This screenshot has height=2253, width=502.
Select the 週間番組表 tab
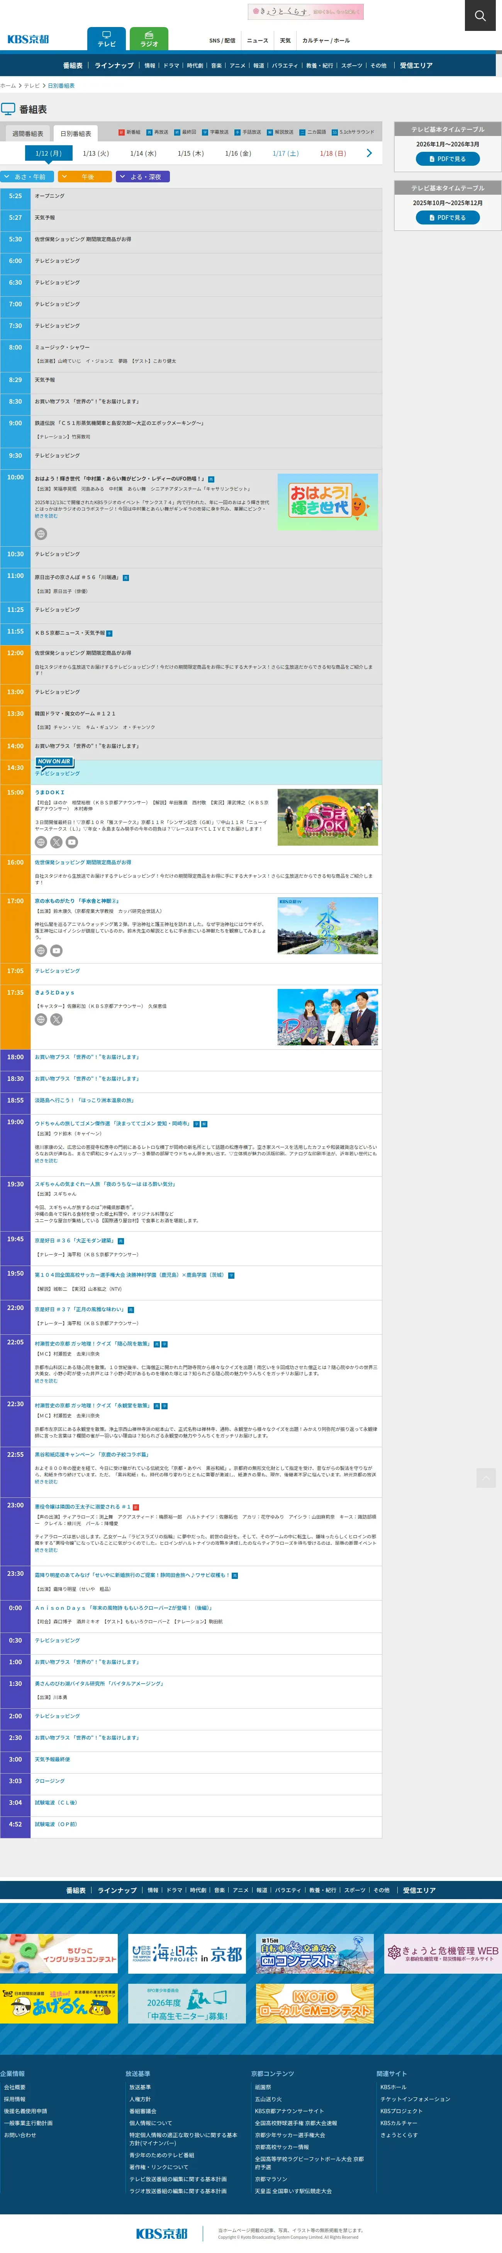(28, 134)
